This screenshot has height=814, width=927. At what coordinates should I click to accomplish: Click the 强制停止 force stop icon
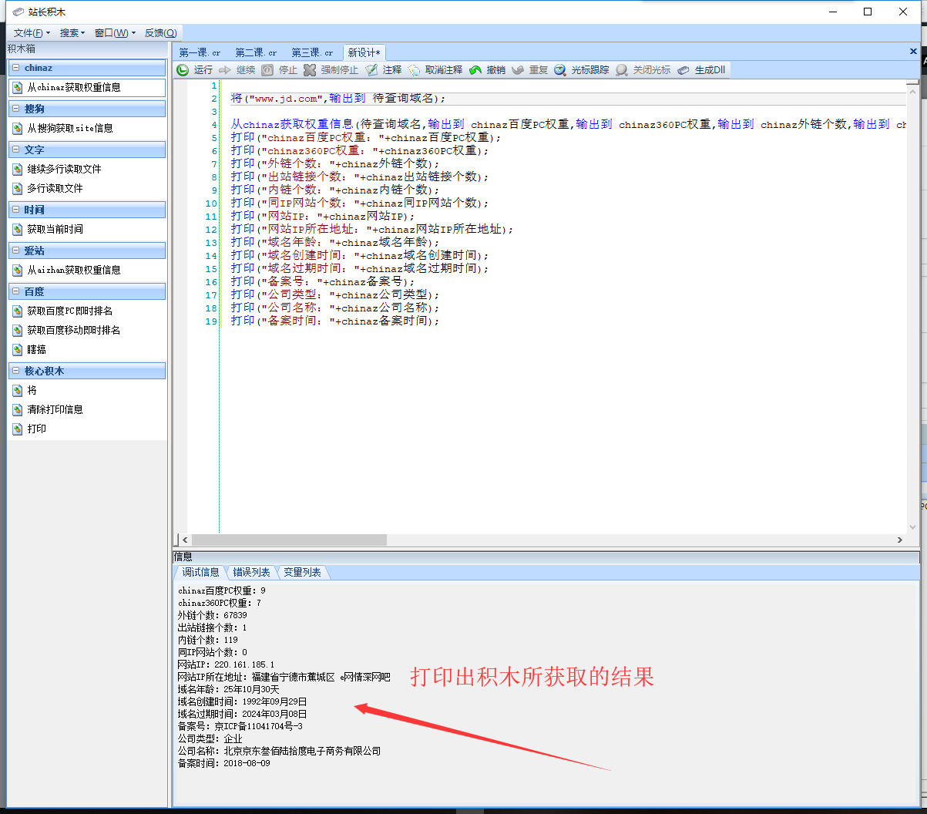click(x=310, y=70)
